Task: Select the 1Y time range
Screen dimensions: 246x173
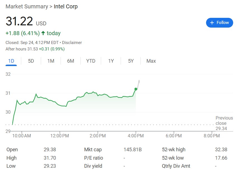Action: tap(111, 61)
